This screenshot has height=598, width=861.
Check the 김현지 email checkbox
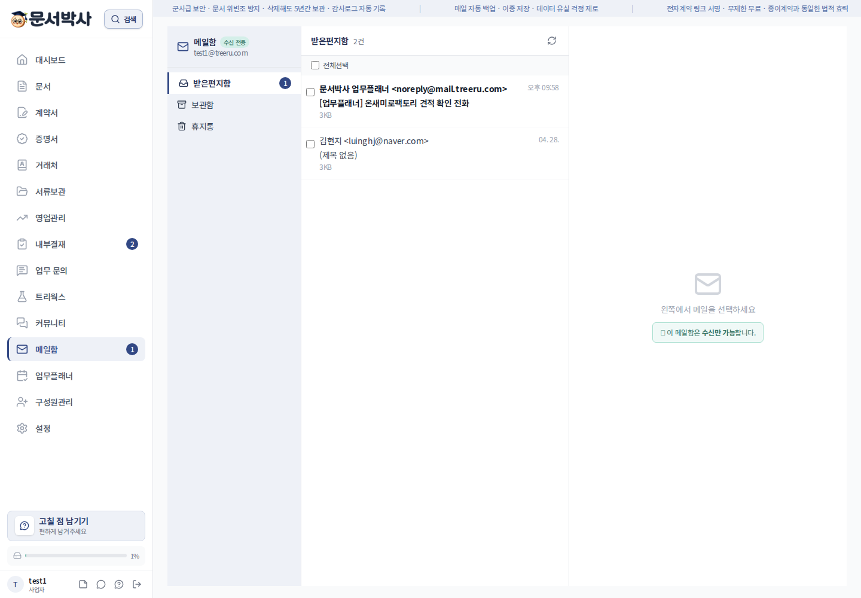coord(310,144)
